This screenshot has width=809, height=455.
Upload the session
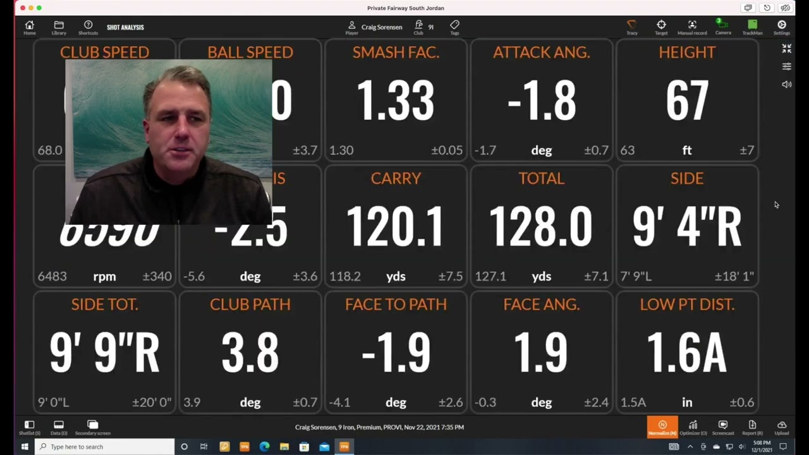click(782, 428)
